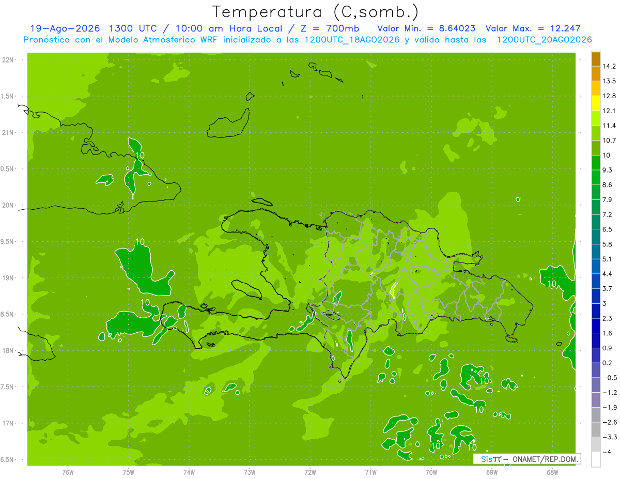This screenshot has width=620, height=479.
Task: Pick the swatch between 7.9 and 8.6
Action: tap(596, 192)
